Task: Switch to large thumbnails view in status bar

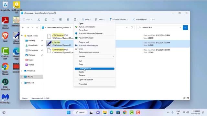Action: point(188,98)
